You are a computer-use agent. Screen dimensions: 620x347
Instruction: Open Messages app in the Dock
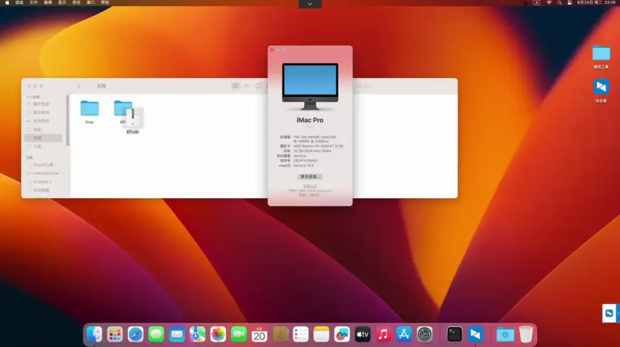pos(156,334)
